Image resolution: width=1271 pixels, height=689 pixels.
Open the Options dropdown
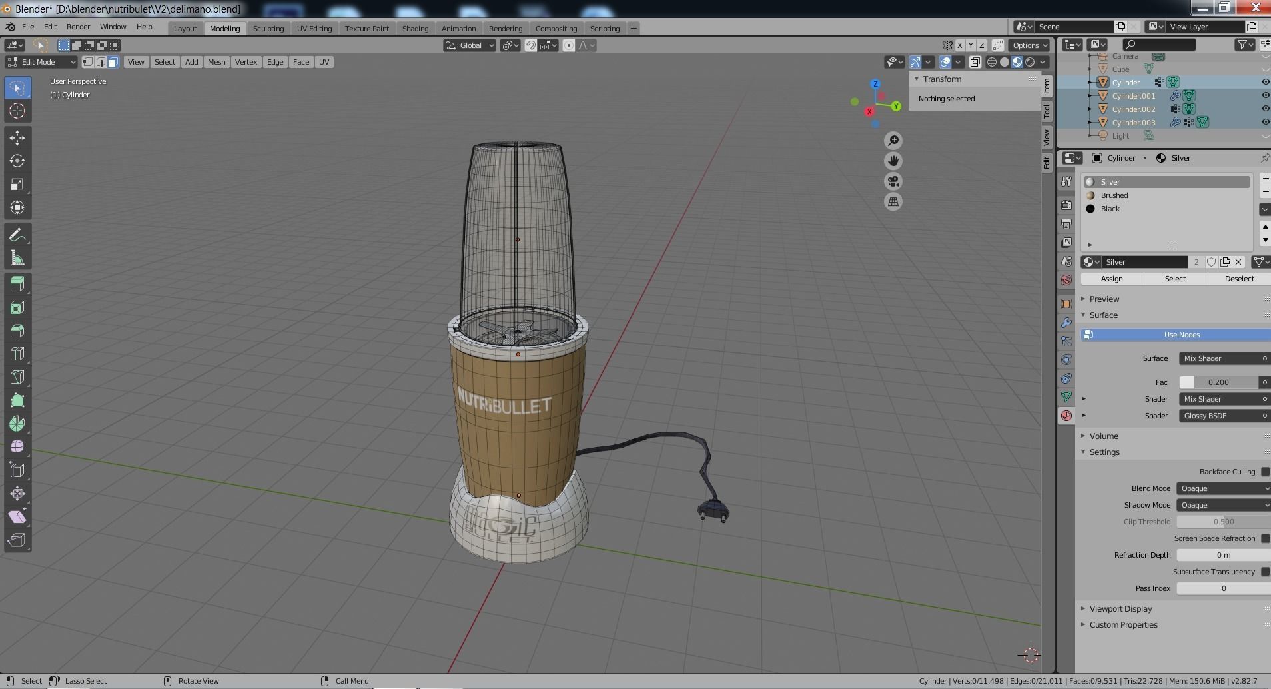pos(1029,45)
